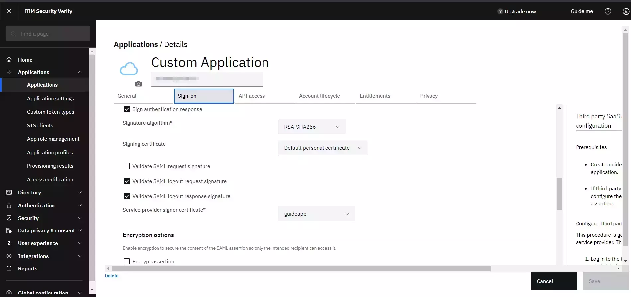Click the horizontal scrollbar right arrow

tap(618, 268)
